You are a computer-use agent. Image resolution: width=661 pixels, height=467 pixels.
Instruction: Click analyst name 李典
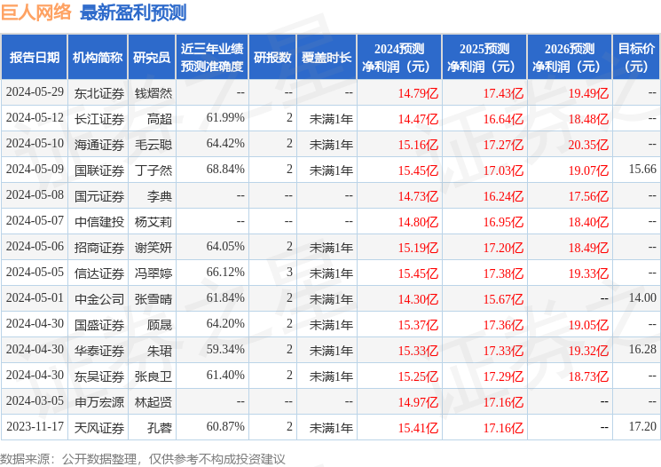(x=160, y=196)
